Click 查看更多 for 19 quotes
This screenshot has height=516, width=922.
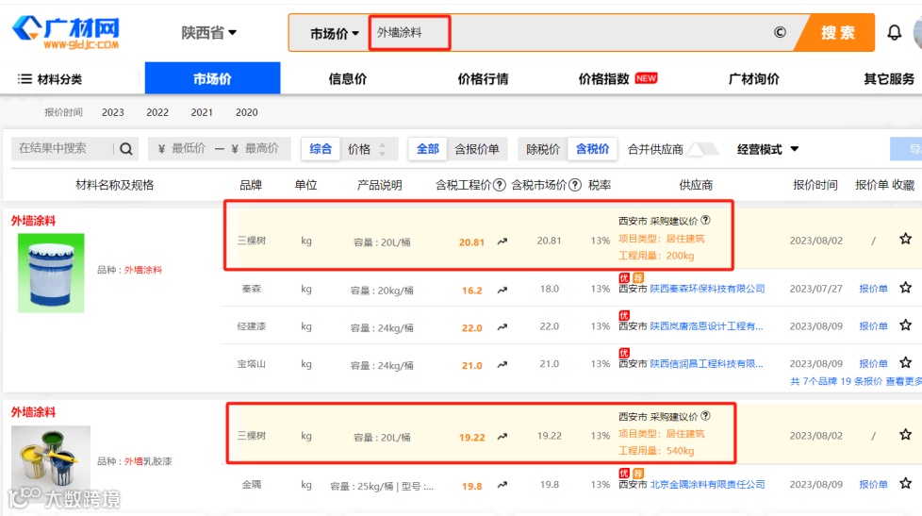click(x=903, y=381)
